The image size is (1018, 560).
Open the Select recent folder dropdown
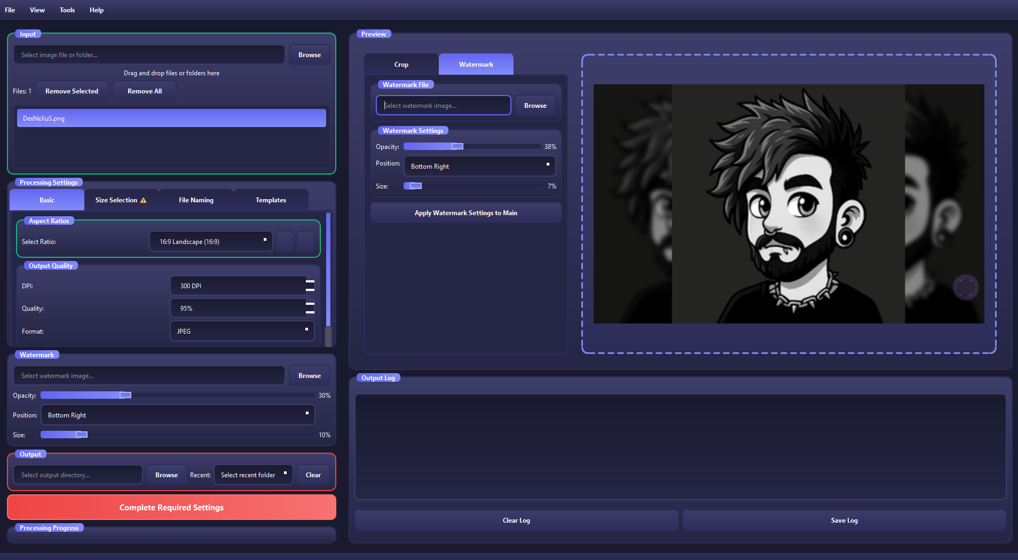(x=253, y=475)
